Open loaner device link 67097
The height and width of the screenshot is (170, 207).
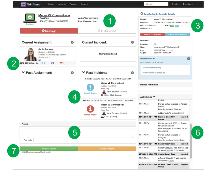point(107,117)
